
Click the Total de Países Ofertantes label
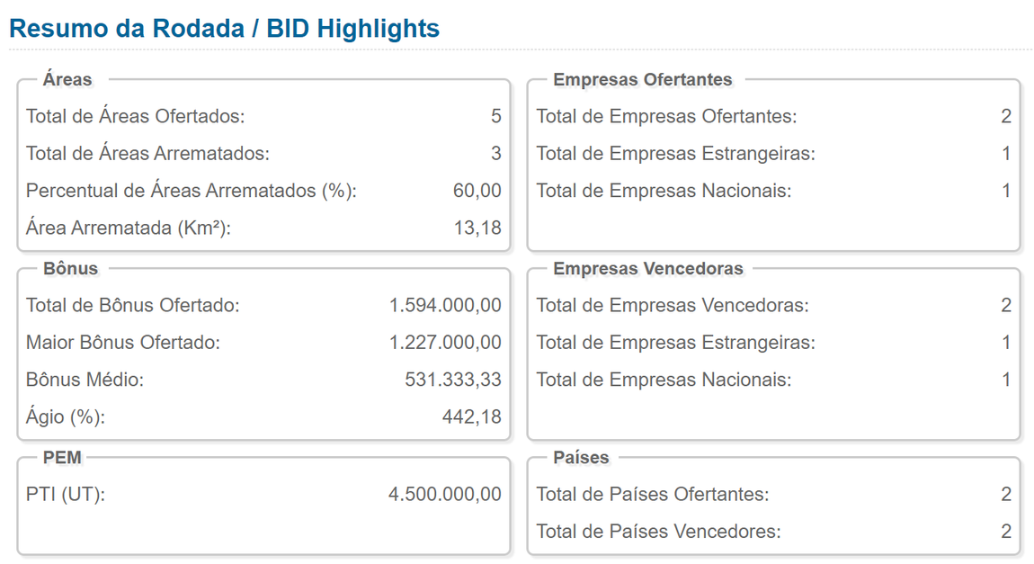(x=653, y=494)
